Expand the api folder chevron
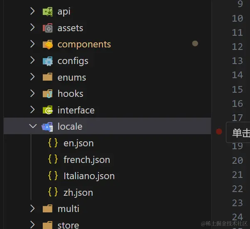This screenshot has width=250, height=229. point(33,12)
